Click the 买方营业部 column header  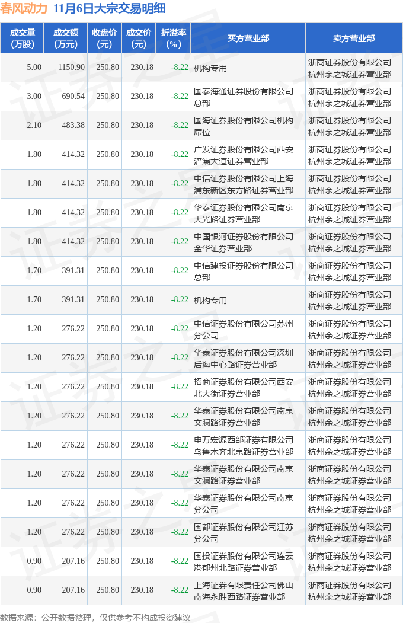[x=248, y=39]
